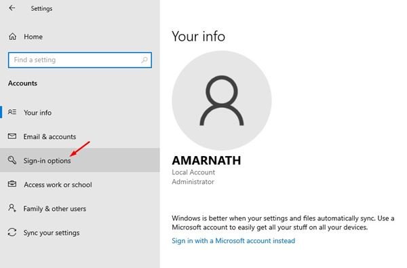Viewport: 407px width, 268px height.
Task: Click the Settings window title
Action: [x=41, y=9]
